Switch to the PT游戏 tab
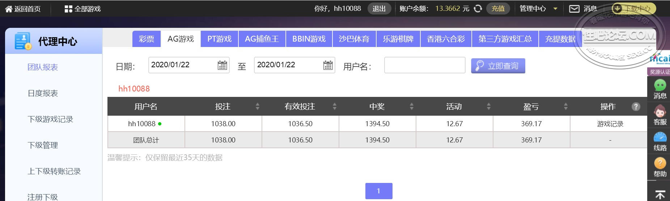This screenshot has height=201, width=670. [219, 39]
